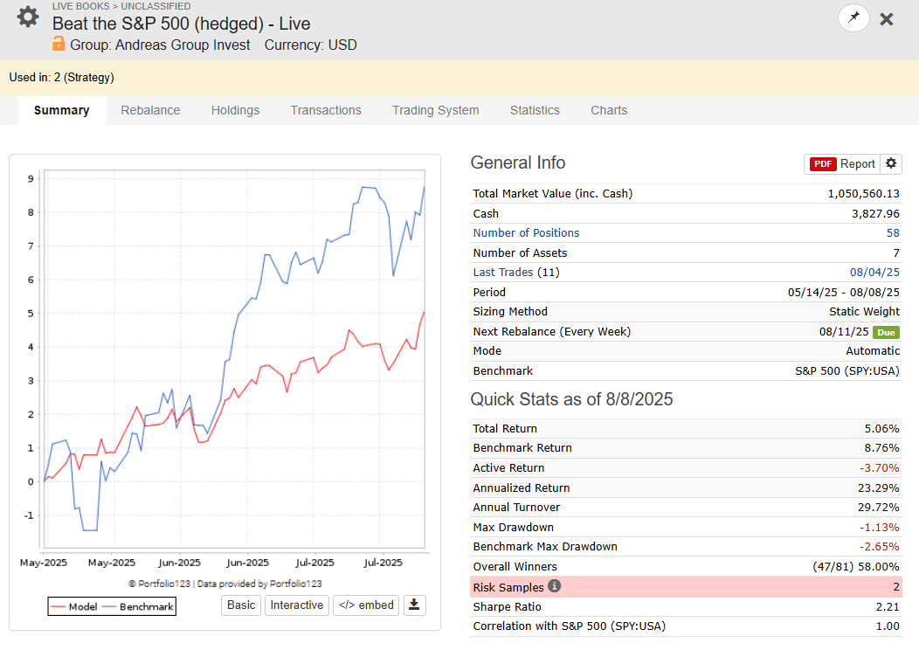Click the Next Rebalance date 08/11/25
919x650 pixels.
(x=844, y=332)
